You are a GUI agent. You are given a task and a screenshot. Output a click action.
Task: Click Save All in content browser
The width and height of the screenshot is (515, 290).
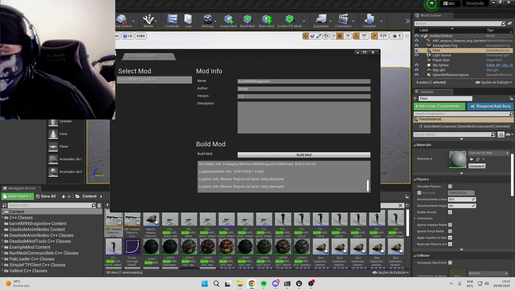pos(45,197)
